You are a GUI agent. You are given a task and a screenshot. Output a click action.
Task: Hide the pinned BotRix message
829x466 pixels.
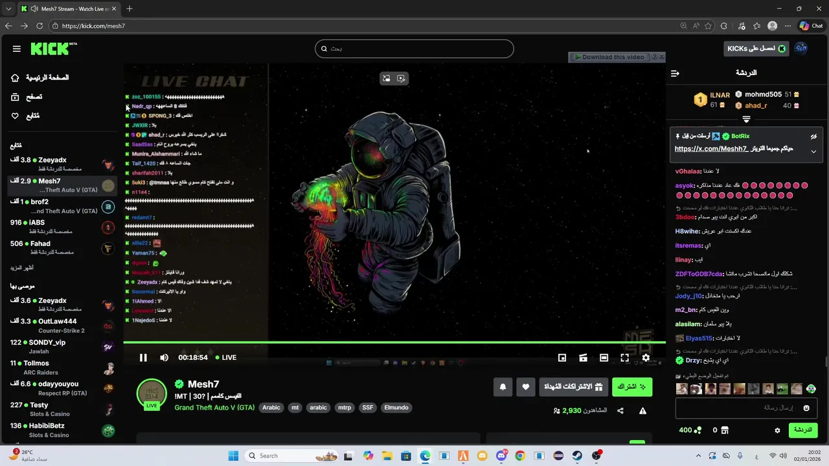coord(813,137)
